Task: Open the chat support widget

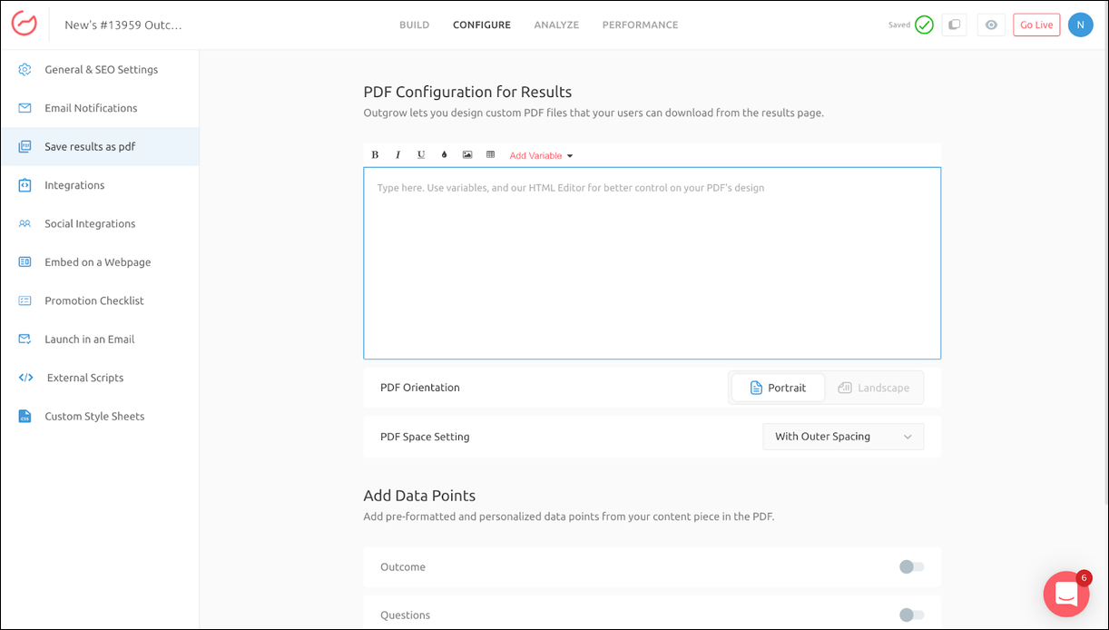Action: [x=1065, y=594]
